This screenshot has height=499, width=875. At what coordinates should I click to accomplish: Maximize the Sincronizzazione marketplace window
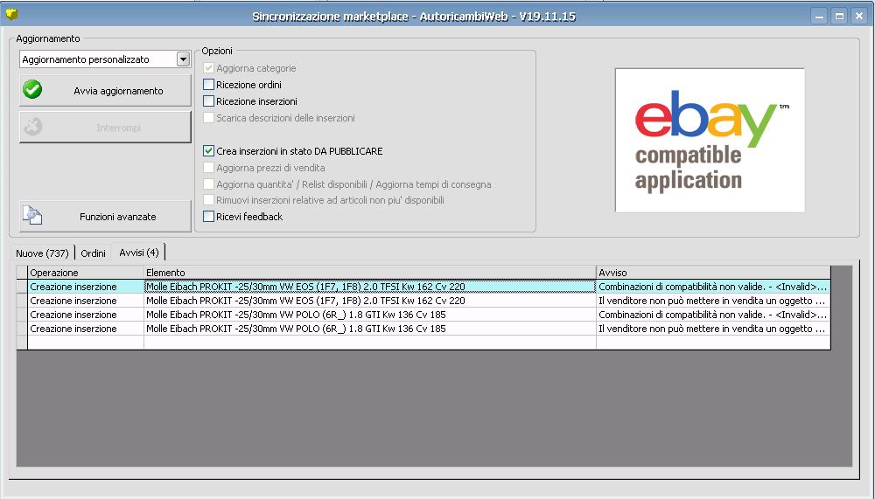point(839,17)
